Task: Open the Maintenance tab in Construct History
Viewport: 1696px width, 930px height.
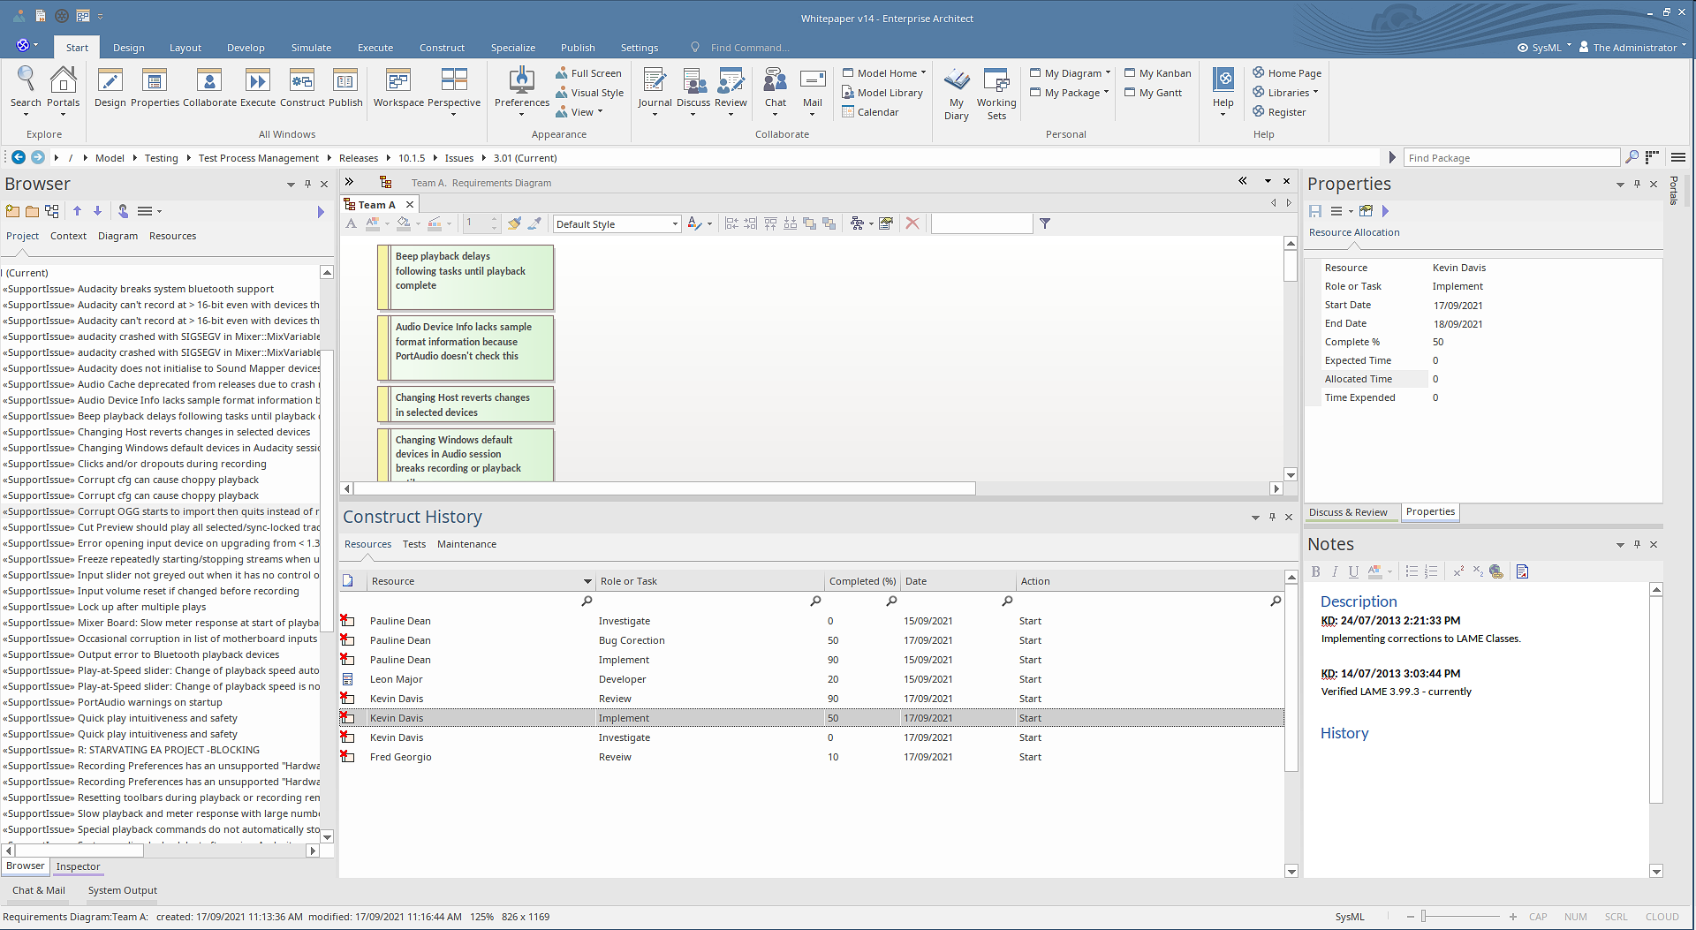Action: (x=466, y=544)
